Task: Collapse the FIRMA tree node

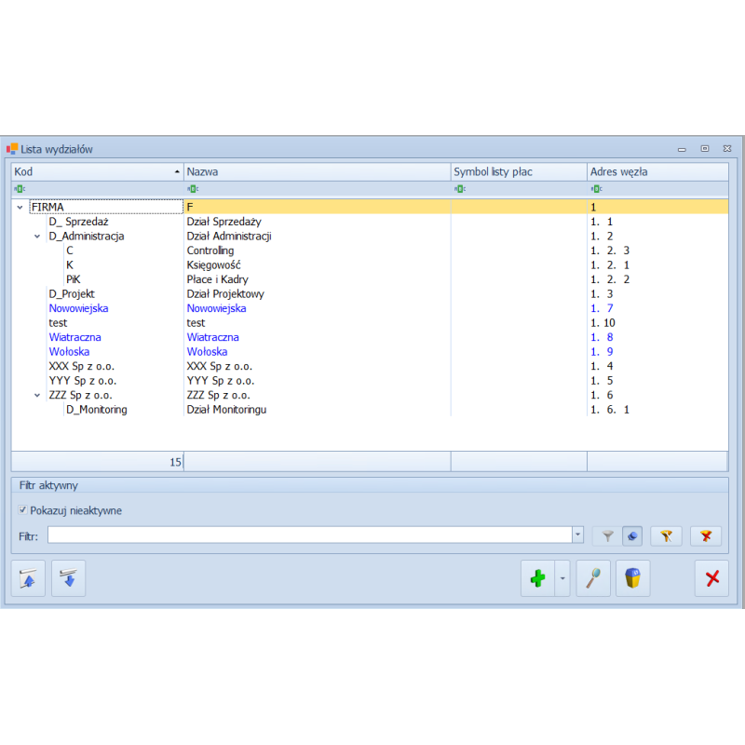Action: [x=20, y=207]
